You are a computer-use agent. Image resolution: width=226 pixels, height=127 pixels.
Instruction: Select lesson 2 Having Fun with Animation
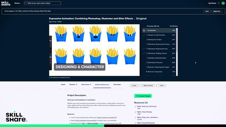(x=159, y=35)
